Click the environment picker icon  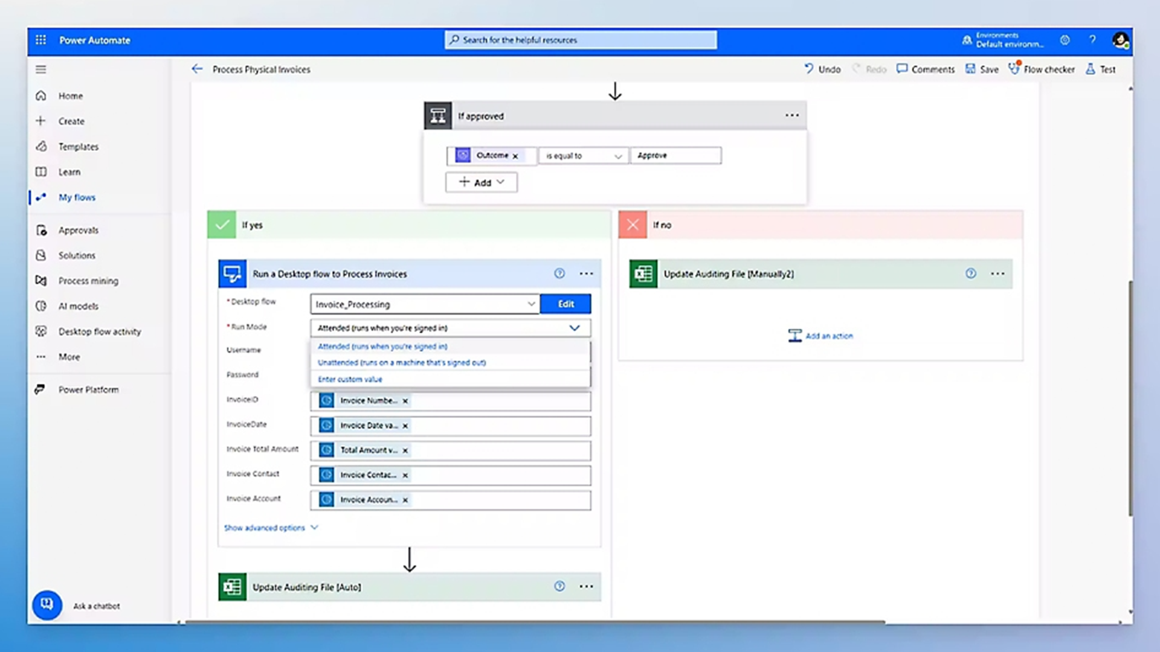pos(967,40)
